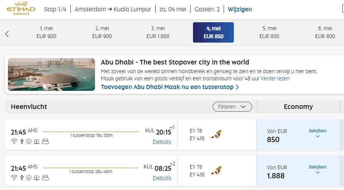Image resolution: width=344 pixels, height=190 pixels.
Task: Click the power outlet icon on the 20:15 arrival flight
Action: tap(29, 142)
